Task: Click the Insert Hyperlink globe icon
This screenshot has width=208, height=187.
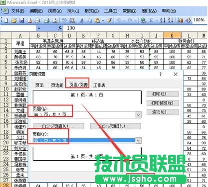Action: [143, 20]
